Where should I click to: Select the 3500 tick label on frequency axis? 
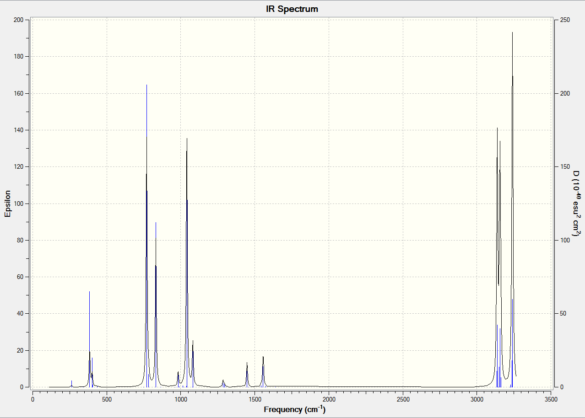click(x=551, y=399)
